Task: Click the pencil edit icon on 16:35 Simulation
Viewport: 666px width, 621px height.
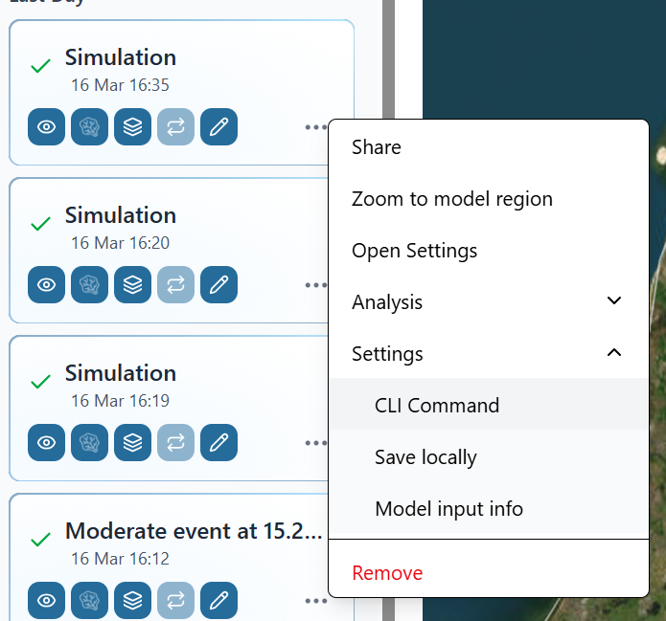Action: [x=218, y=127]
